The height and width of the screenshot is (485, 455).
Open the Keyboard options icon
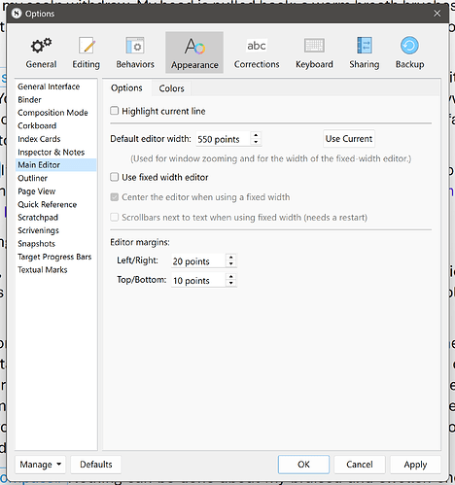point(314,46)
